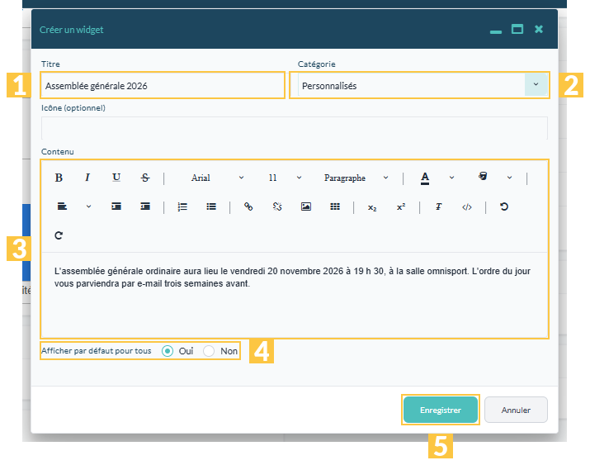
Task: Clear text formatting
Action: (x=438, y=206)
